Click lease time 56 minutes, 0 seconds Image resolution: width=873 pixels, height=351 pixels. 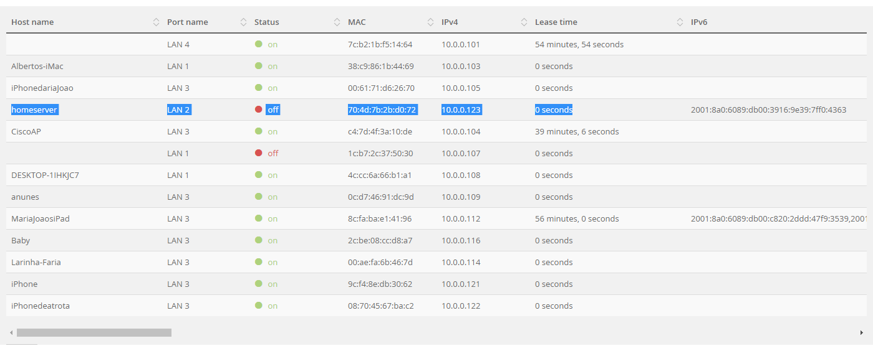coord(577,218)
